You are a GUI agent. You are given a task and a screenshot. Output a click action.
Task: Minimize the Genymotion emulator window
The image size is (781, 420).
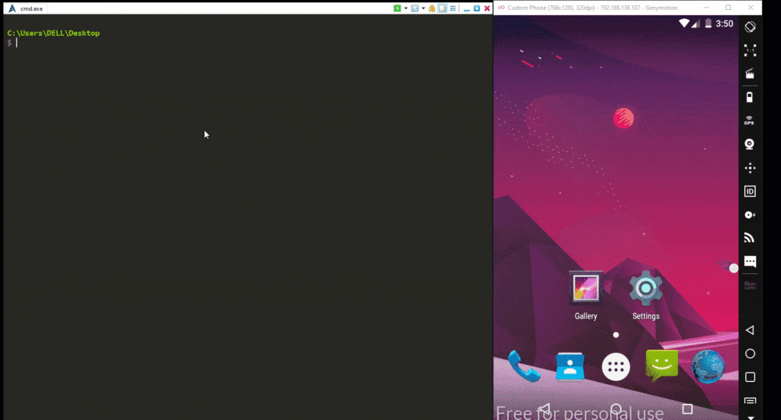coord(706,8)
